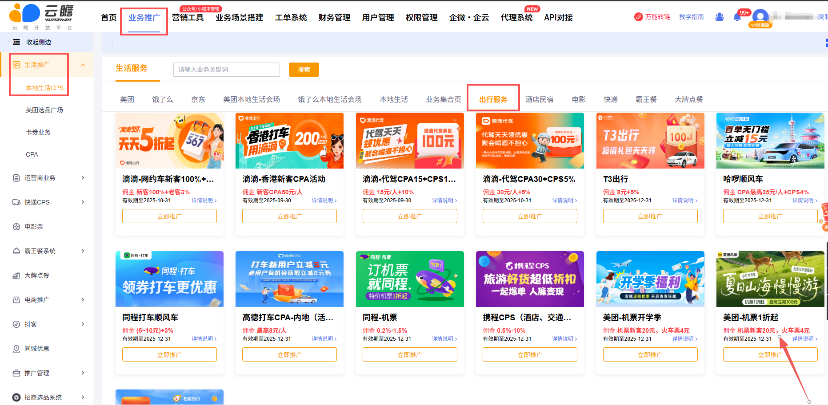Open 详情说明 for 携程CPS
The height and width of the screenshot is (405, 828).
point(564,339)
